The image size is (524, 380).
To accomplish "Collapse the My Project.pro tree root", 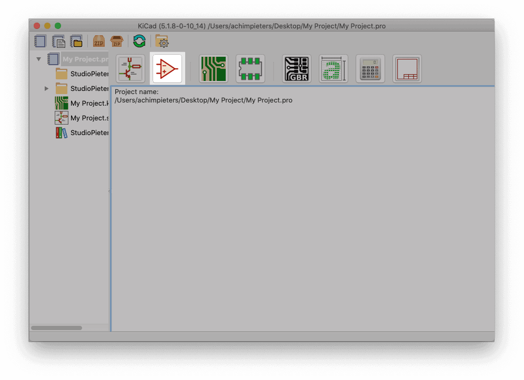I will coord(39,59).
